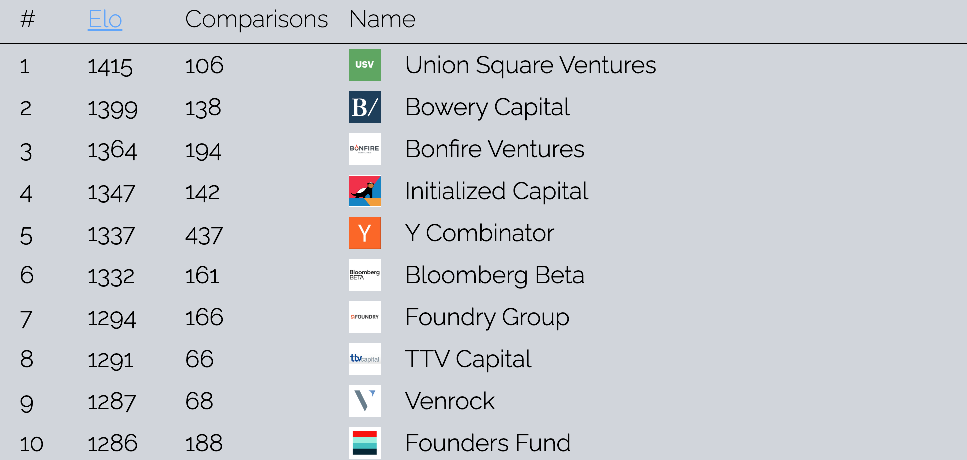Open Initialized Capital via its logo
The image size is (967, 460).
(364, 191)
